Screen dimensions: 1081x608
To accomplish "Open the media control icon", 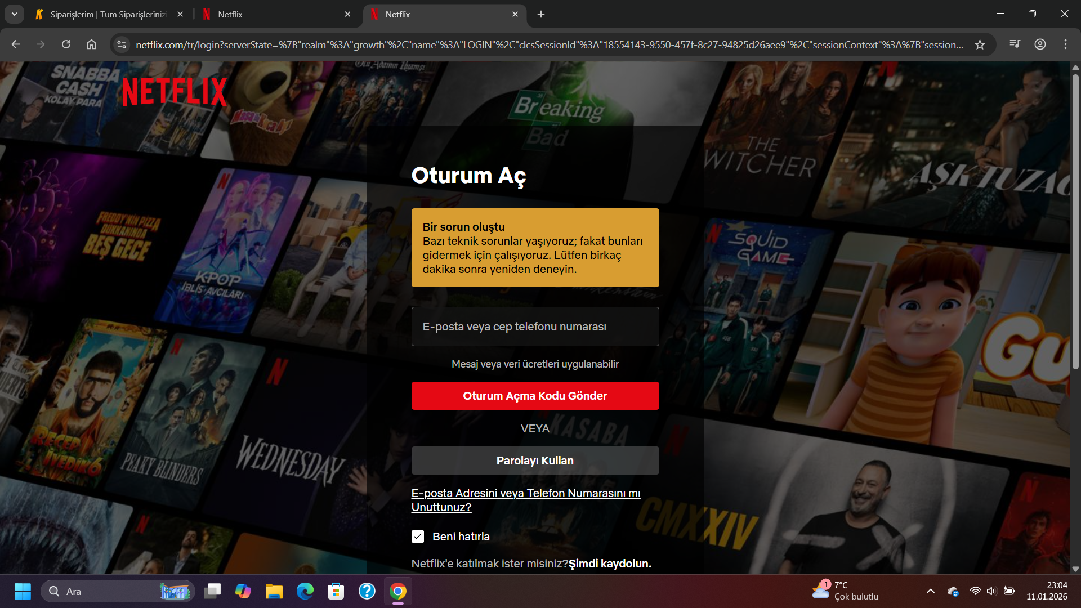I will pos(1015,44).
